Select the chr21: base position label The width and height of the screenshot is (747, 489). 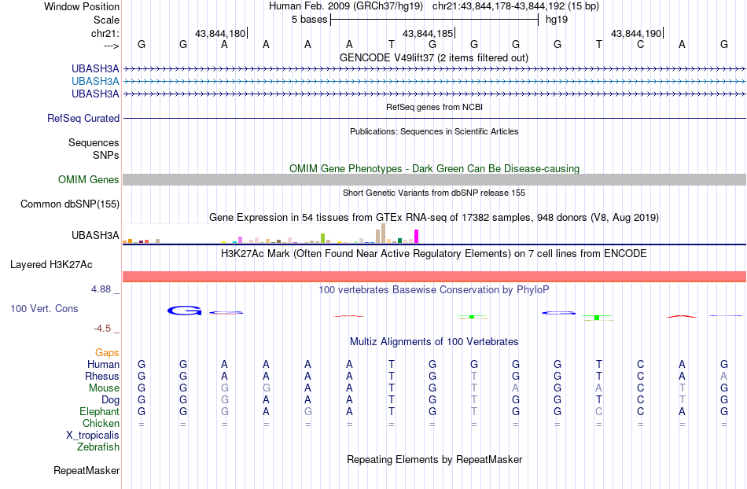click(x=105, y=33)
